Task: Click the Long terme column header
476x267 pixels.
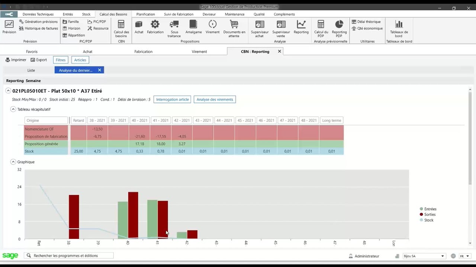Action: pos(331,120)
